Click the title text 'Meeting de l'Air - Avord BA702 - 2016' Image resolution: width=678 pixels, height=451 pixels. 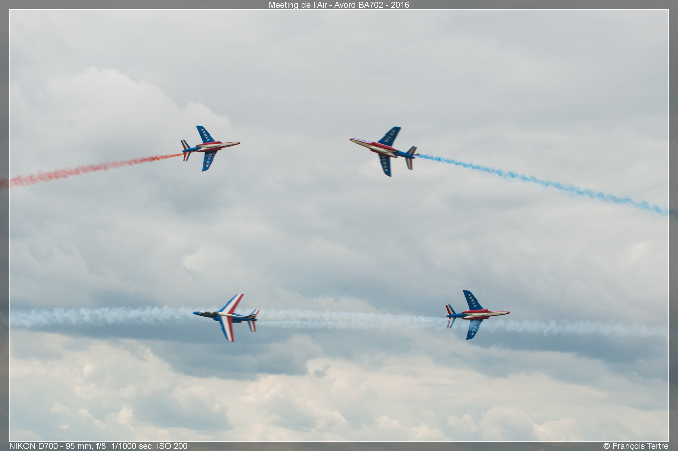click(339, 5)
